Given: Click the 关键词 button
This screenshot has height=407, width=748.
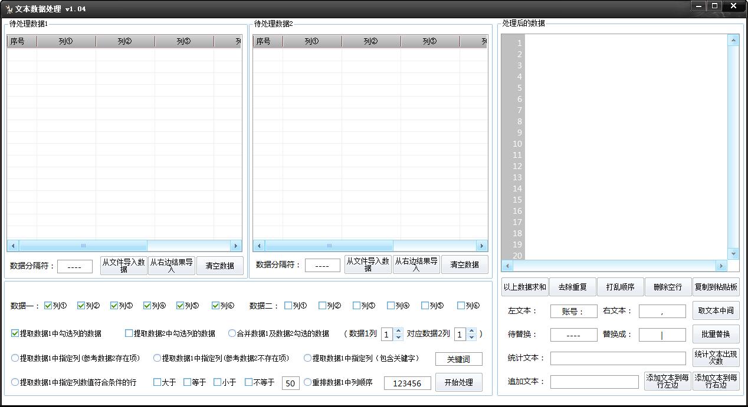Looking at the screenshot, I should click(459, 359).
